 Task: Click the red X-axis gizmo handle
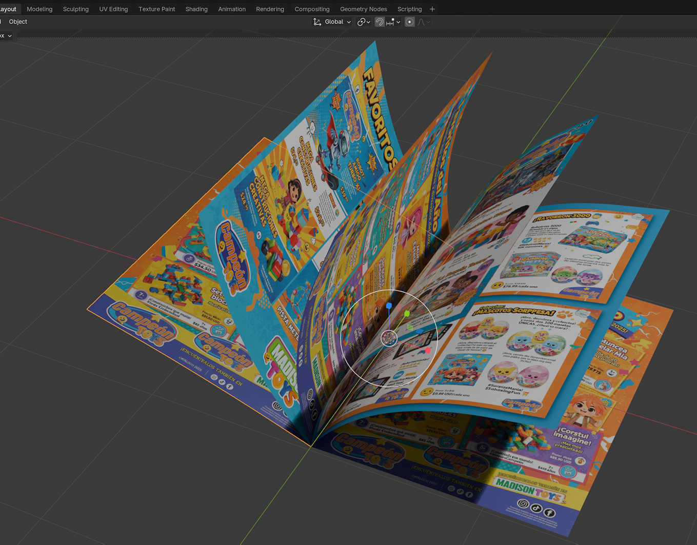(x=428, y=351)
